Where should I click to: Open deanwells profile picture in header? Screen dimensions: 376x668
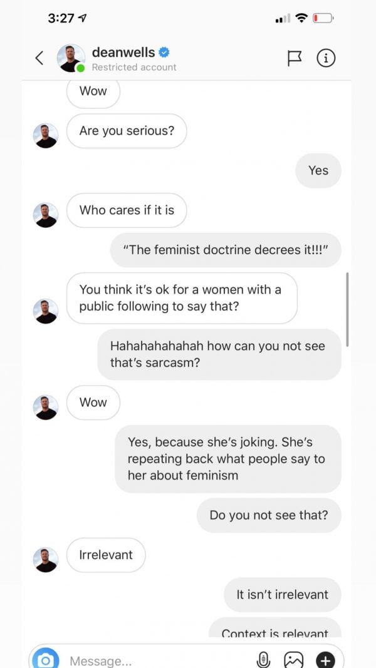(71, 58)
